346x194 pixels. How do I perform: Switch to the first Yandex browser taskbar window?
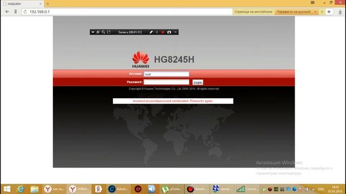[54, 189]
